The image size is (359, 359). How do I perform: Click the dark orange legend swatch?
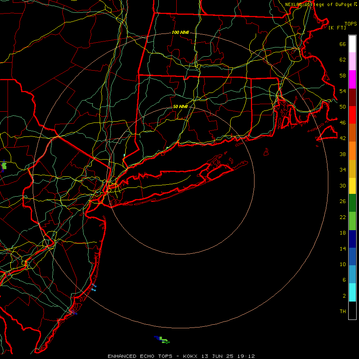coord(352,133)
